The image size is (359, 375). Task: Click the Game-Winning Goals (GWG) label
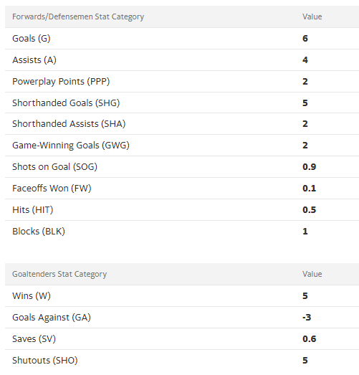click(x=71, y=146)
